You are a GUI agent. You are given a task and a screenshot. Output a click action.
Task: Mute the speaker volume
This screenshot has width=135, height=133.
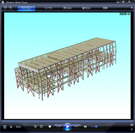[x=85, y=127]
